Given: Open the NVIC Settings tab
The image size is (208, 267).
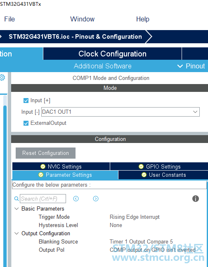Looking at the screenshot, I should [x=61, y=166].
